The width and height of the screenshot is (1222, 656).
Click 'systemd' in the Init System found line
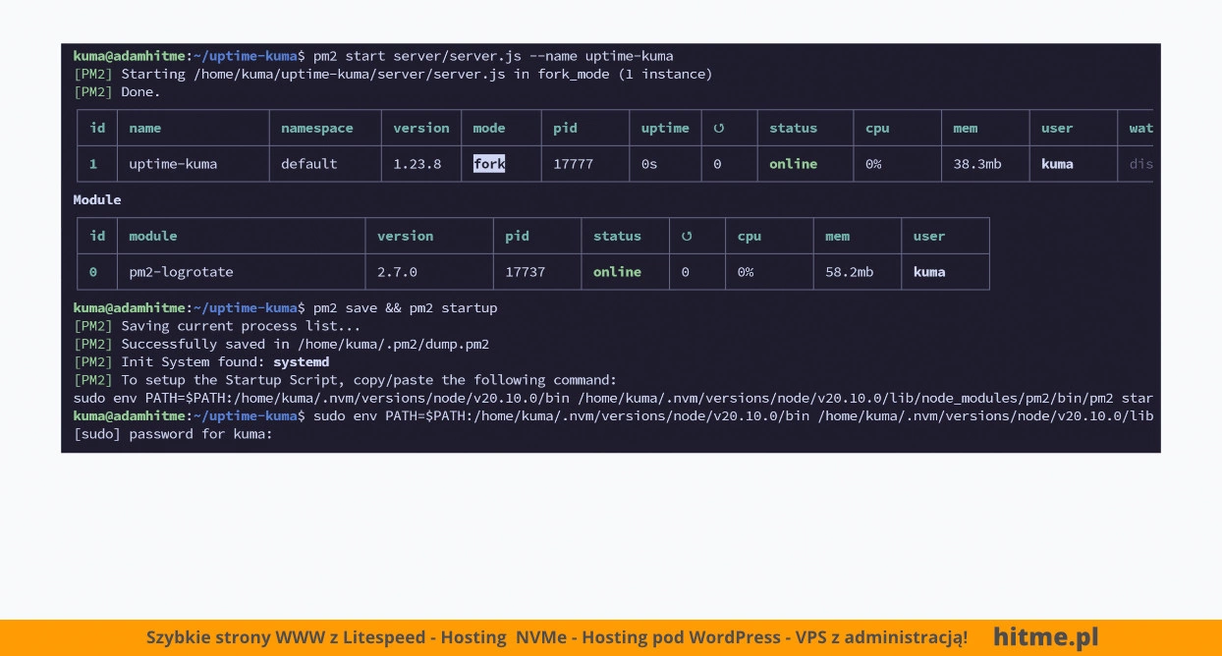pos(301,362)
